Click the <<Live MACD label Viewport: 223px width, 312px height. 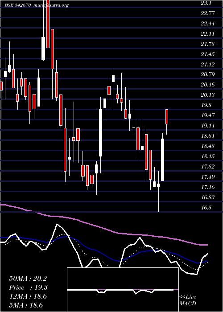click(x=188, y=300)
